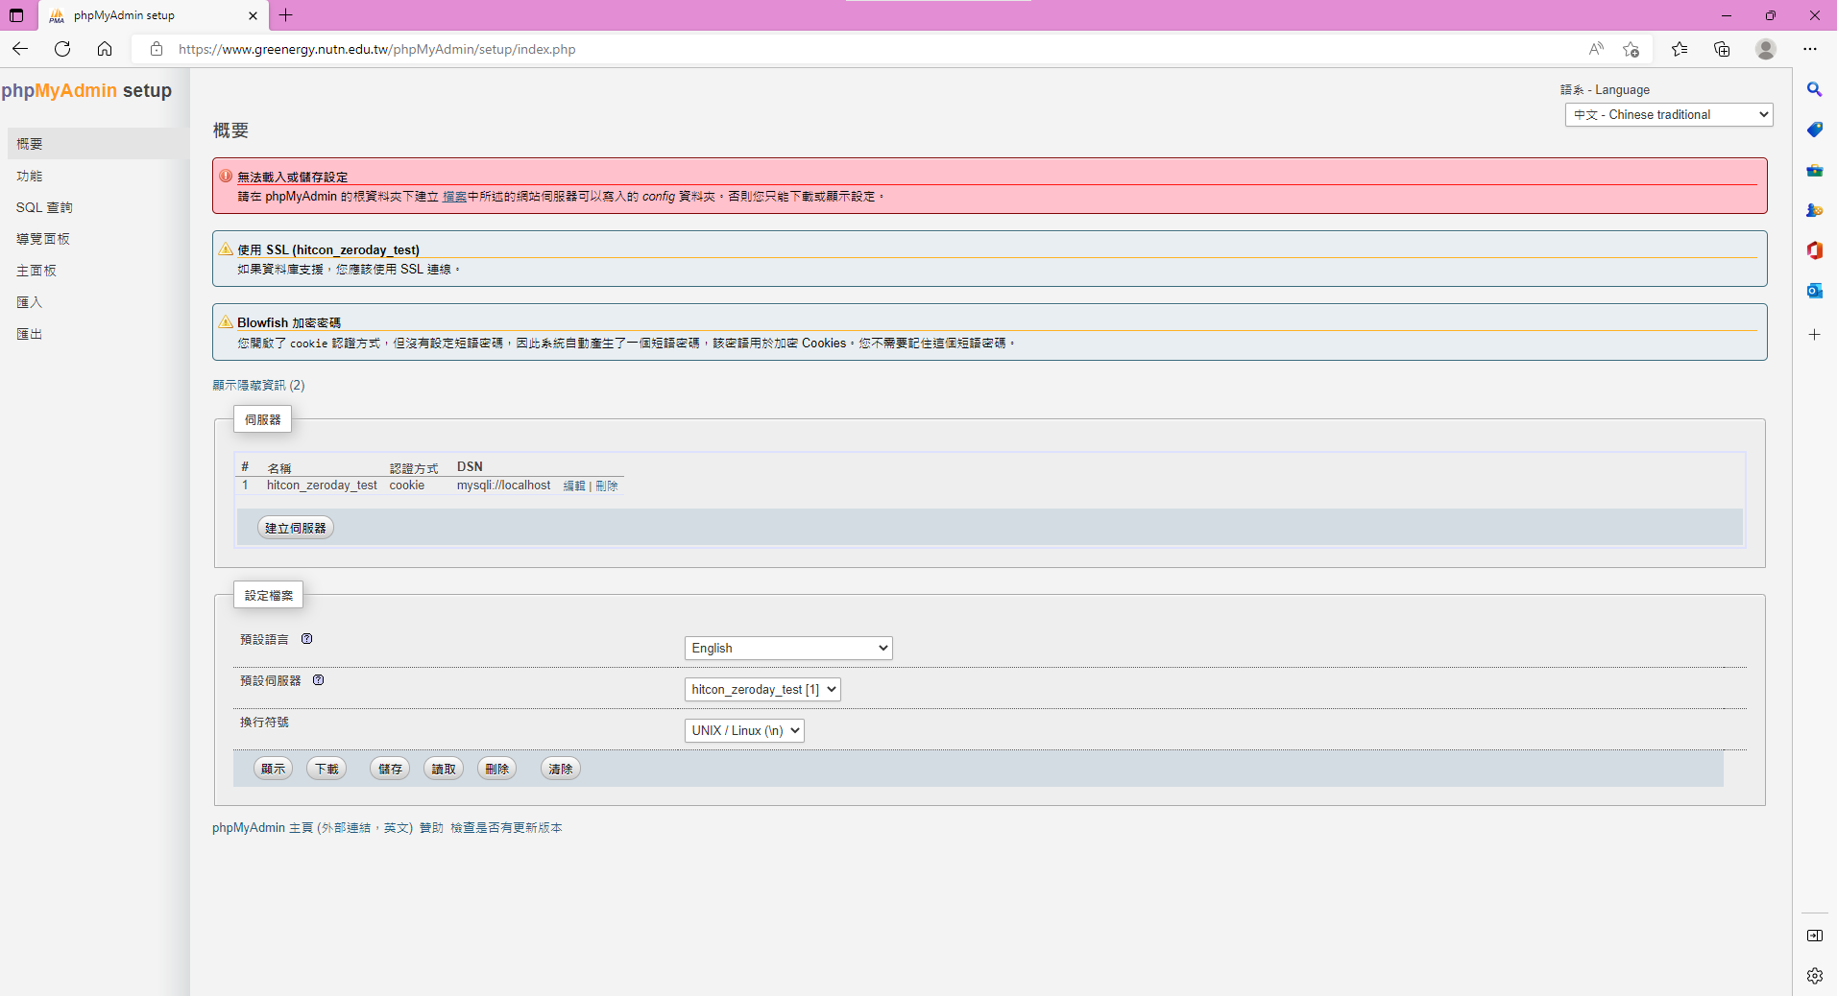Viewport: 1837px width, 996px height.
Task: Click the help icon beside 預設語言
Action: [307, 639]
